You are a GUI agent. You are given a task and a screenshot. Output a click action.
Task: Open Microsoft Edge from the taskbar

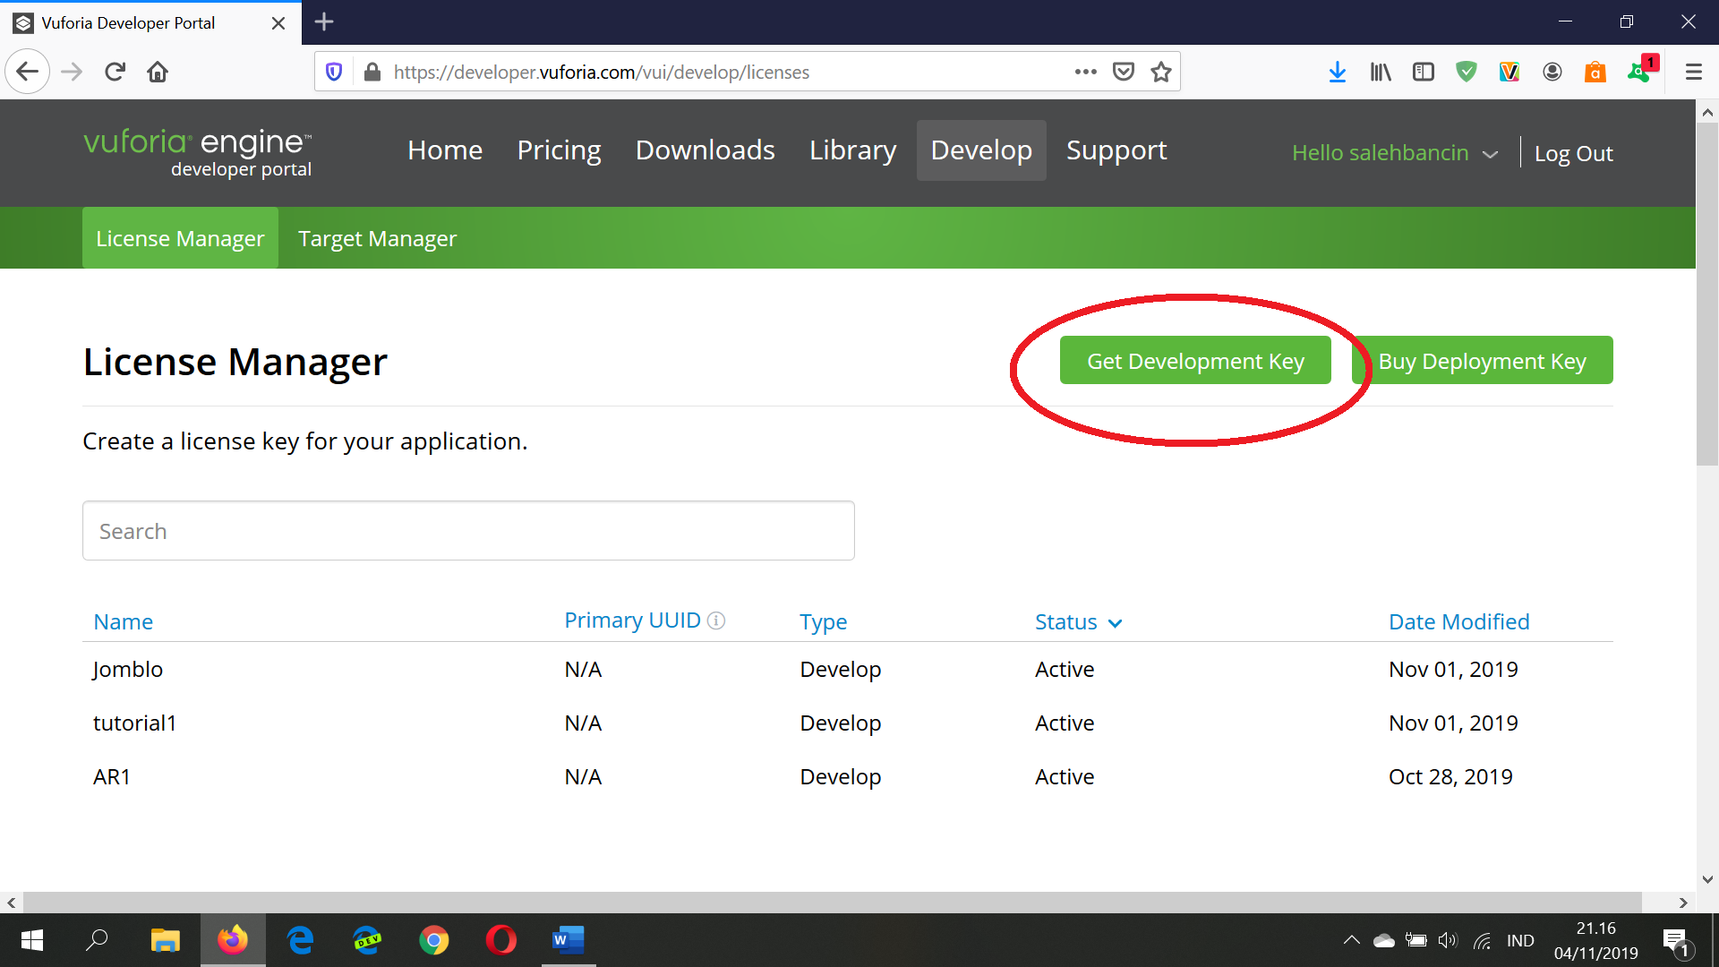[300, 940]
